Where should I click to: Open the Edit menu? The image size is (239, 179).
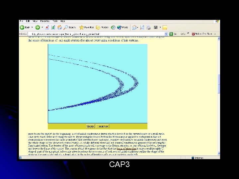point(28,21)
